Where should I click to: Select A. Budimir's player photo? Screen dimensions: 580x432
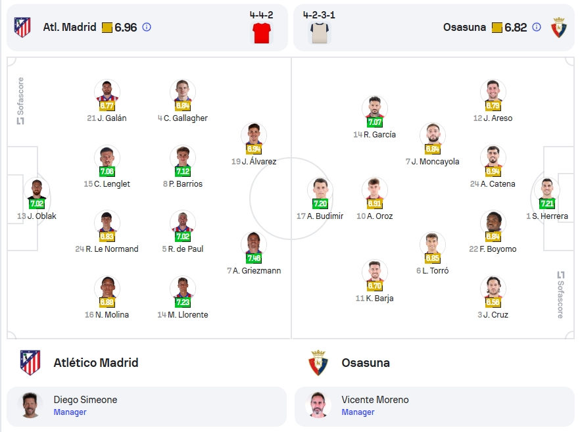click(320, 190)
